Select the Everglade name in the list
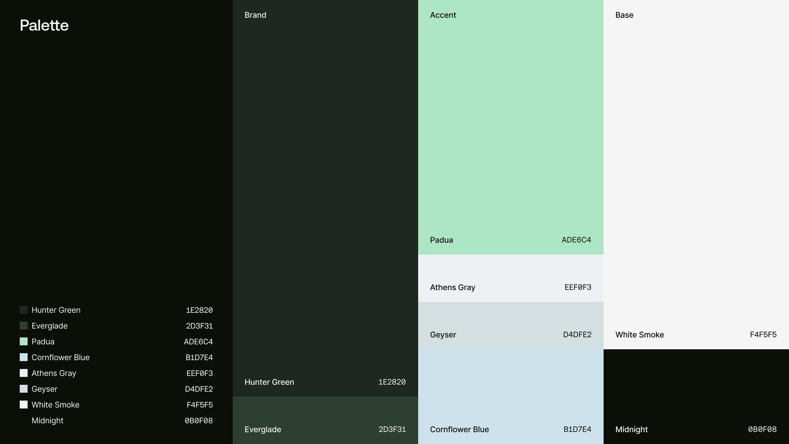Image resolution: width=789 pixels, height=444 pixels. (50, 326)
